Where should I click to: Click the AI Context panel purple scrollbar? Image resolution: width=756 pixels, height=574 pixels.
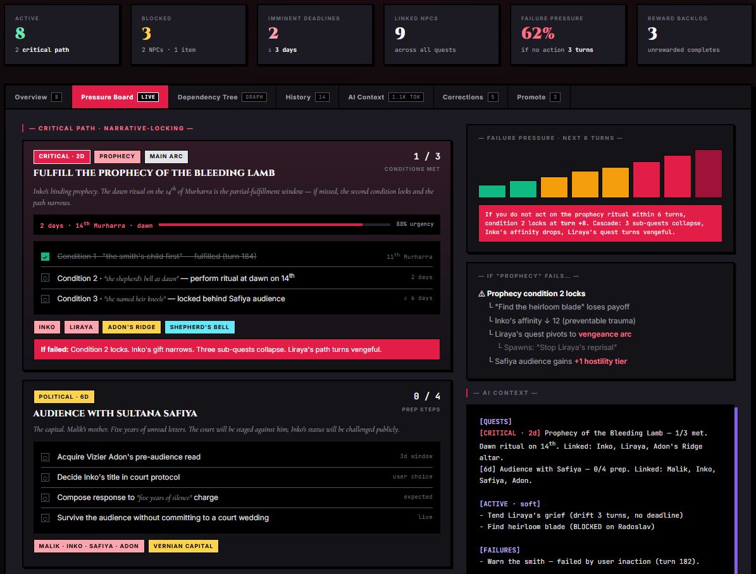[x=736, y=490]
